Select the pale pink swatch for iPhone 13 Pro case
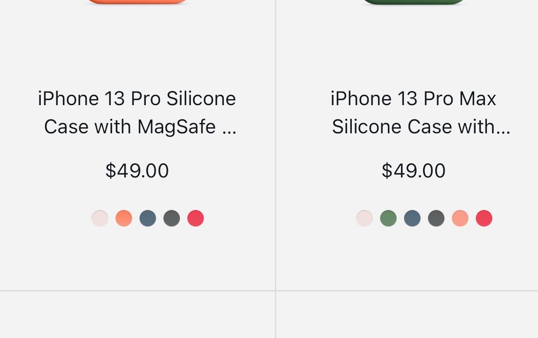This screenshot has height=338, width=538. click(x=100, y=218)
